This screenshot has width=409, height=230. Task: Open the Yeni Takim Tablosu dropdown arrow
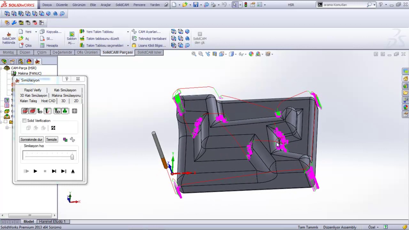coord(128,32)
